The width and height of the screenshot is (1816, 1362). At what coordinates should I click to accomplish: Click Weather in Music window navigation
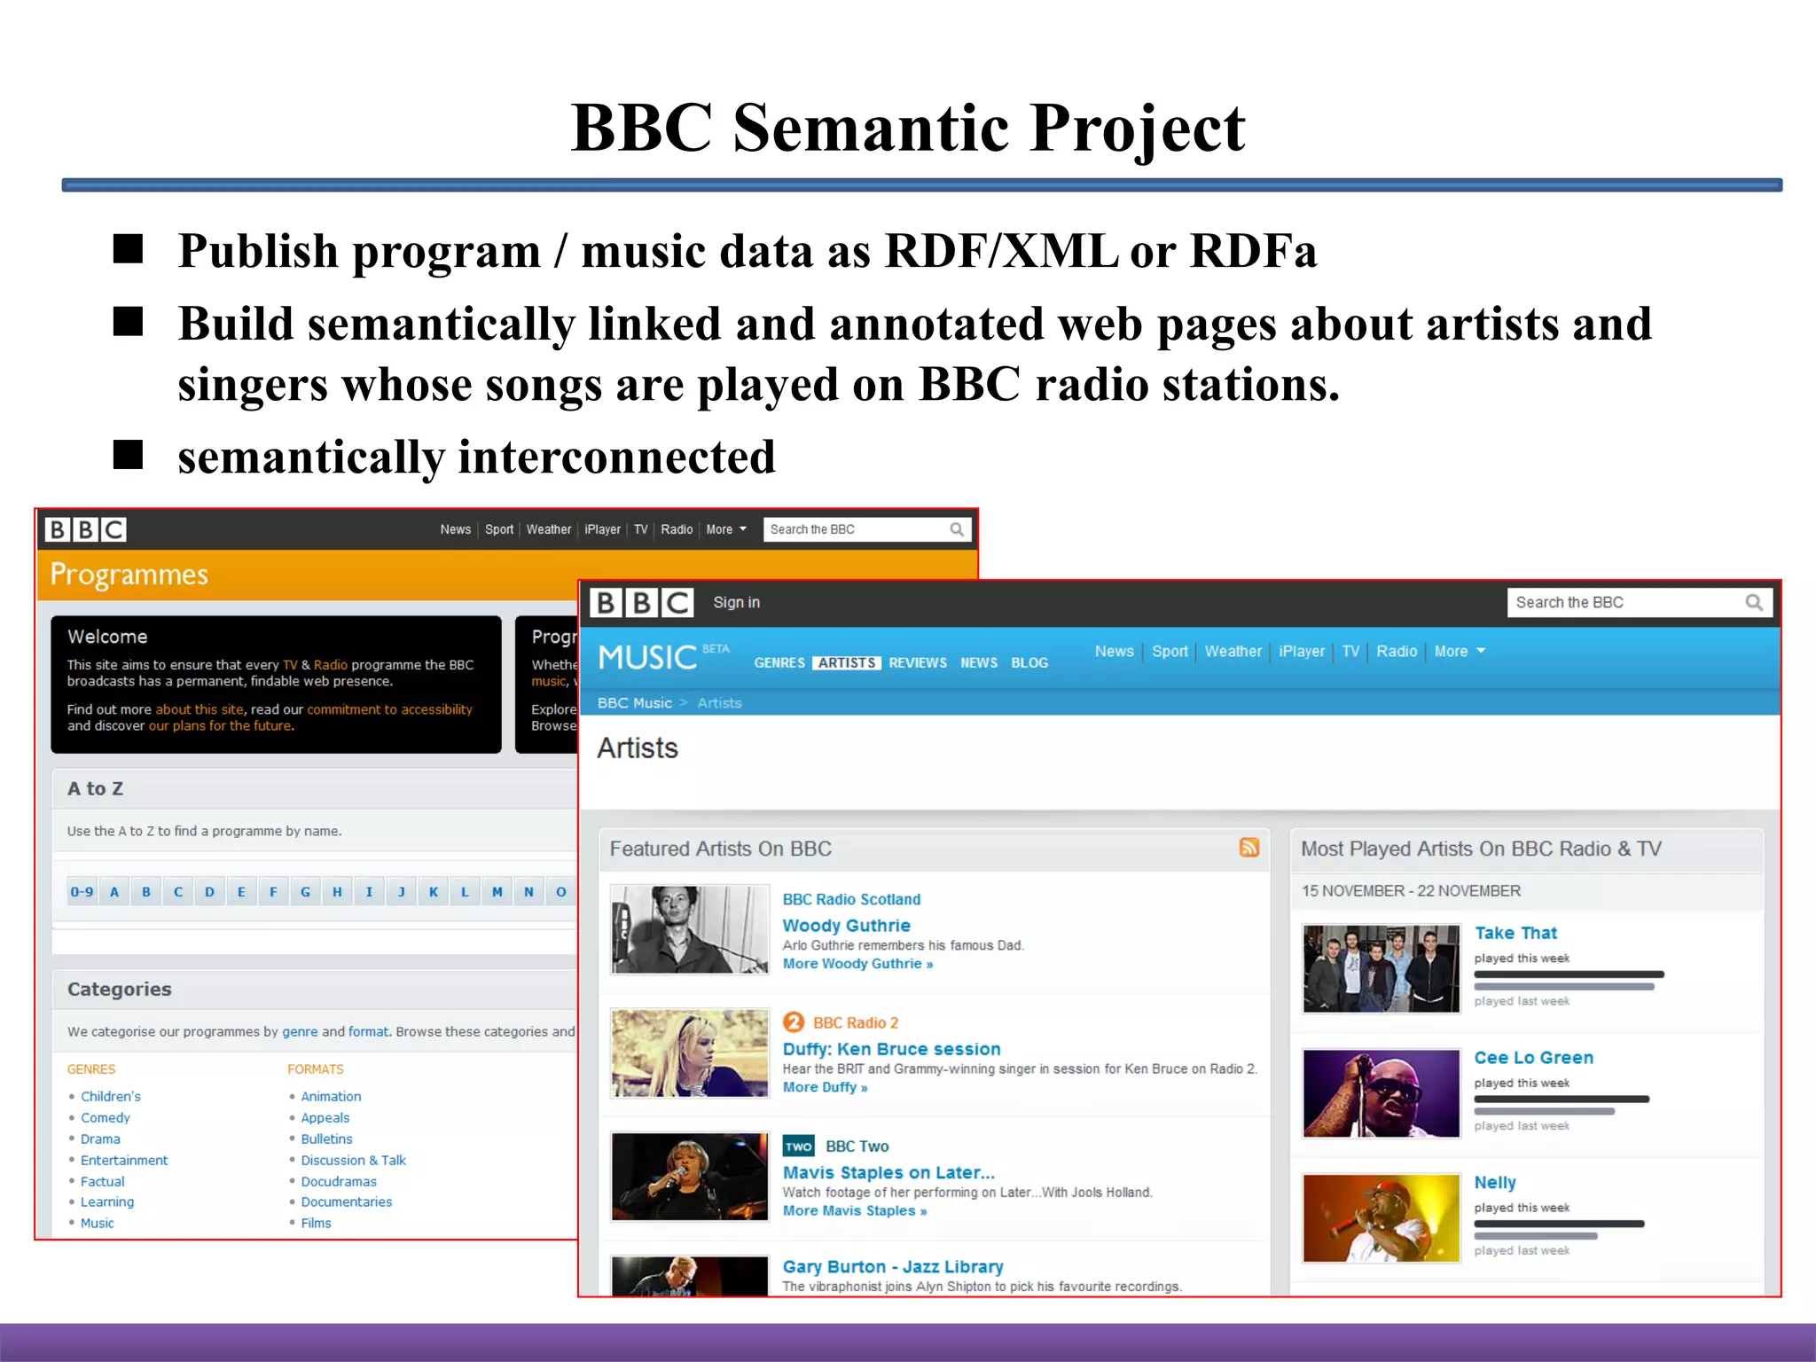(1233, 652)
